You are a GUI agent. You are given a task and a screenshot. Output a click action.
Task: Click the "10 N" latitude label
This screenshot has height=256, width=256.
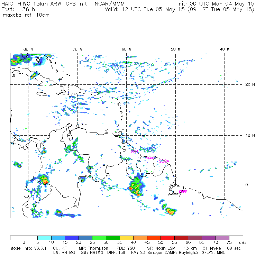[x=250, y=135]
